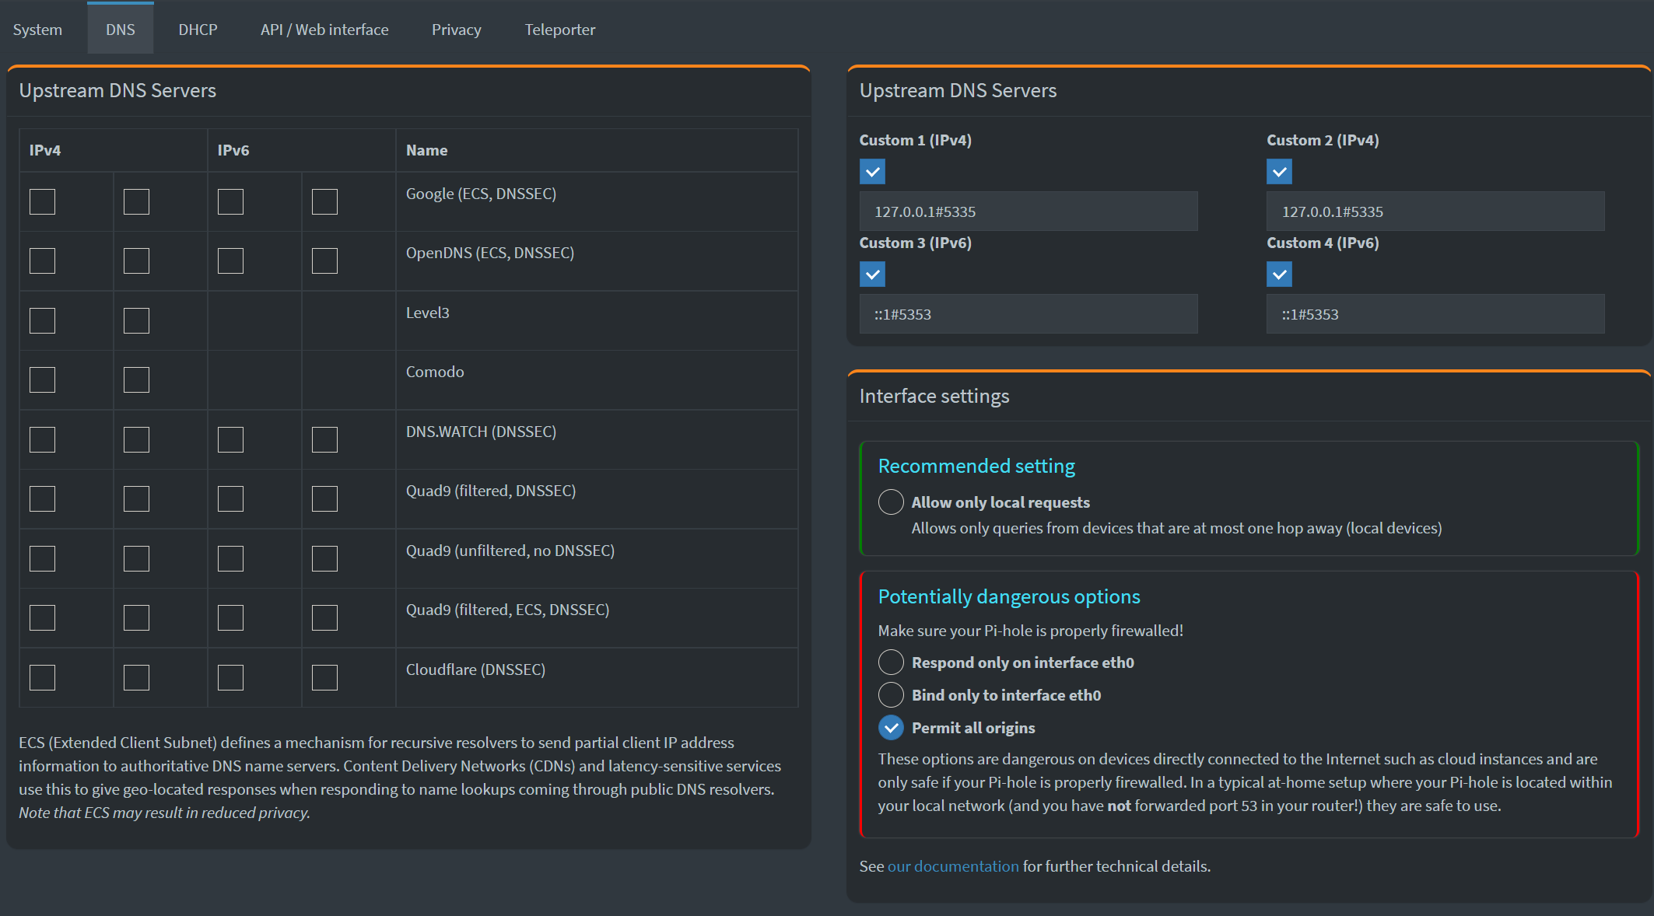Tick first IPv6 box for DNS.WATCH
Viewport: 1654px width, 916px height.
(x=230, y=439)
